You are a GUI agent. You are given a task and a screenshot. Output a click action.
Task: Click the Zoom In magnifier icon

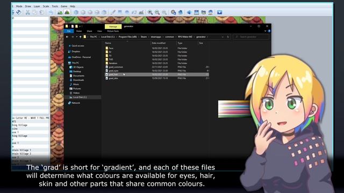[150, 12]
